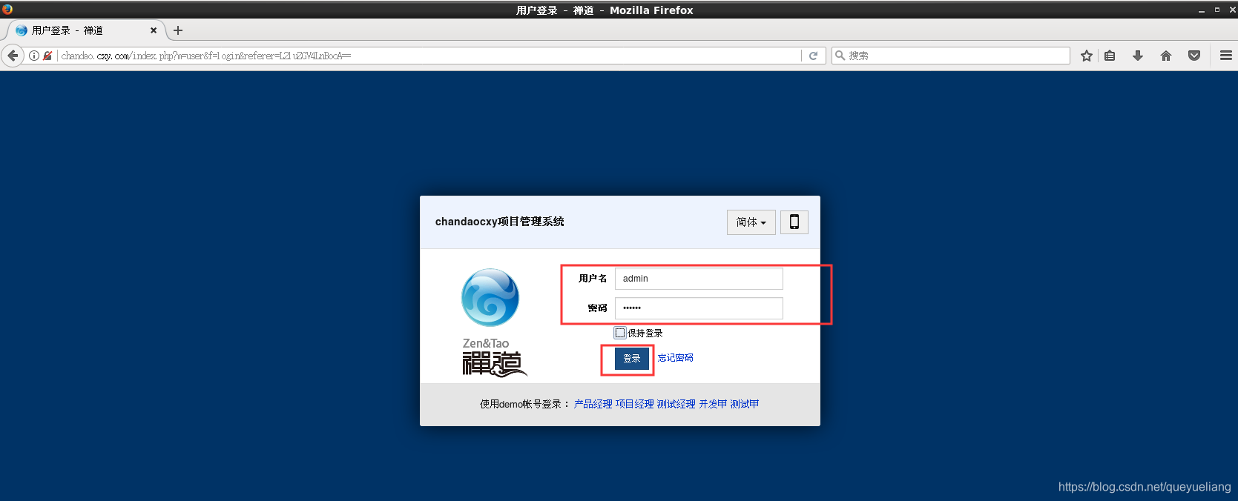Maximize the Firefox window
Image resolution: width=1238 pixels, height=501 pixels.
point(1216,10)
